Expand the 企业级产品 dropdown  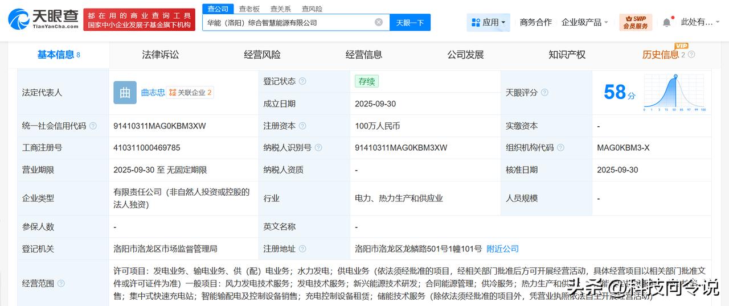tap(585, 22)
